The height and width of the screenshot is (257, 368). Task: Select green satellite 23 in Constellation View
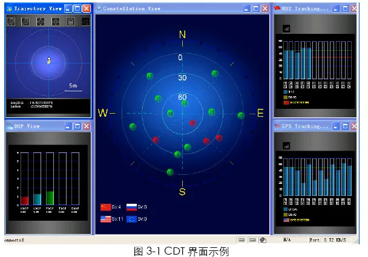[158, 99]
